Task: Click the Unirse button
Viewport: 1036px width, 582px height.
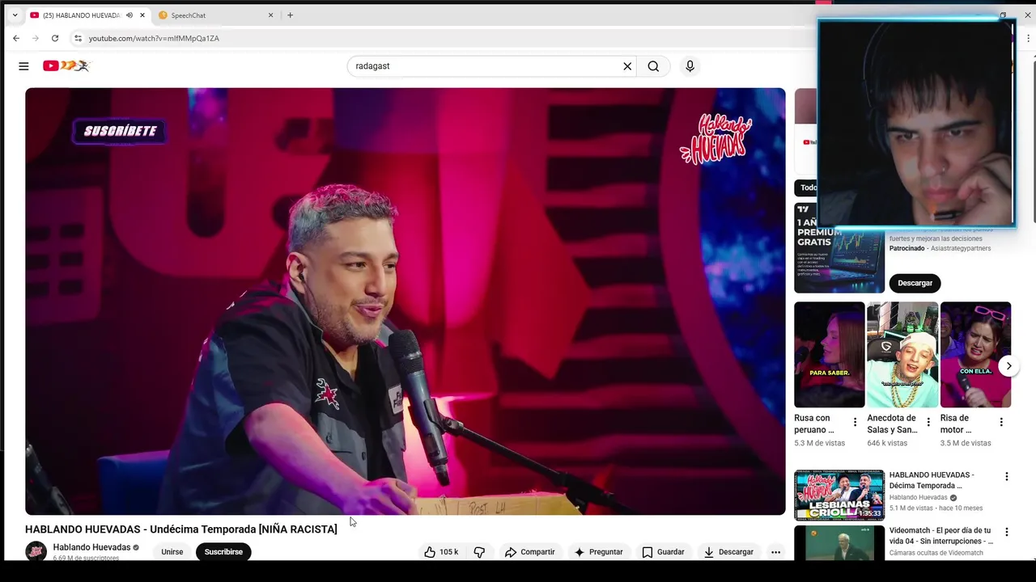Action: click(x=172, y=552)
